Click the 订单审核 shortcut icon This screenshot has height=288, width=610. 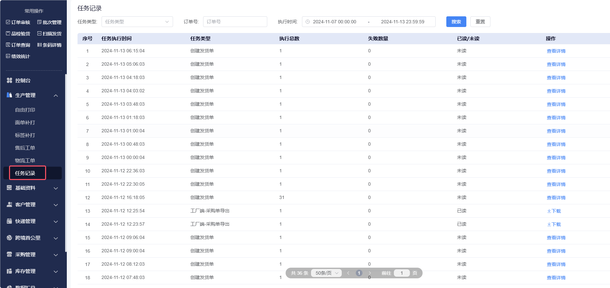[x=8, y=22]
